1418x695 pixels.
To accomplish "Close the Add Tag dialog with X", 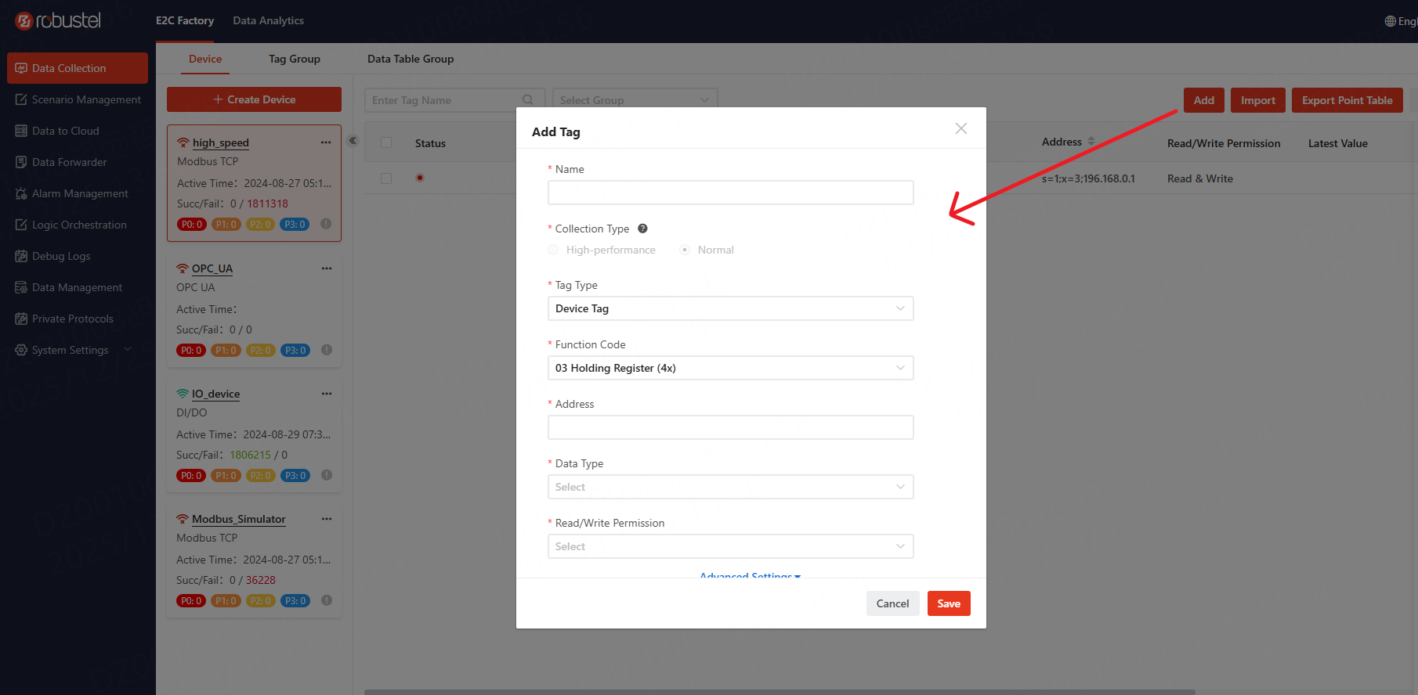I will point(960,128).
